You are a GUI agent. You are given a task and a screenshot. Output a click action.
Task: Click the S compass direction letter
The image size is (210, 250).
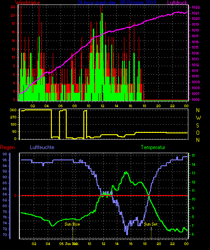tap(198, 126)
